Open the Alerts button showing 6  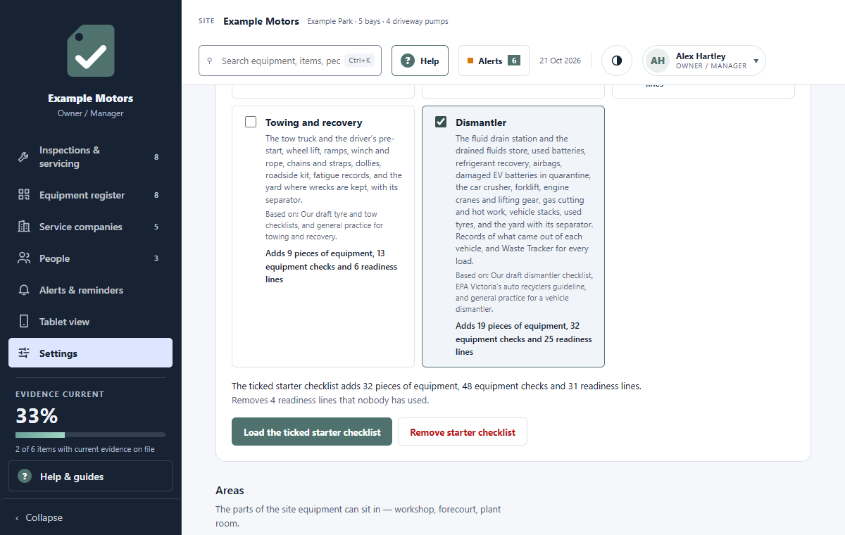point(494,61)
